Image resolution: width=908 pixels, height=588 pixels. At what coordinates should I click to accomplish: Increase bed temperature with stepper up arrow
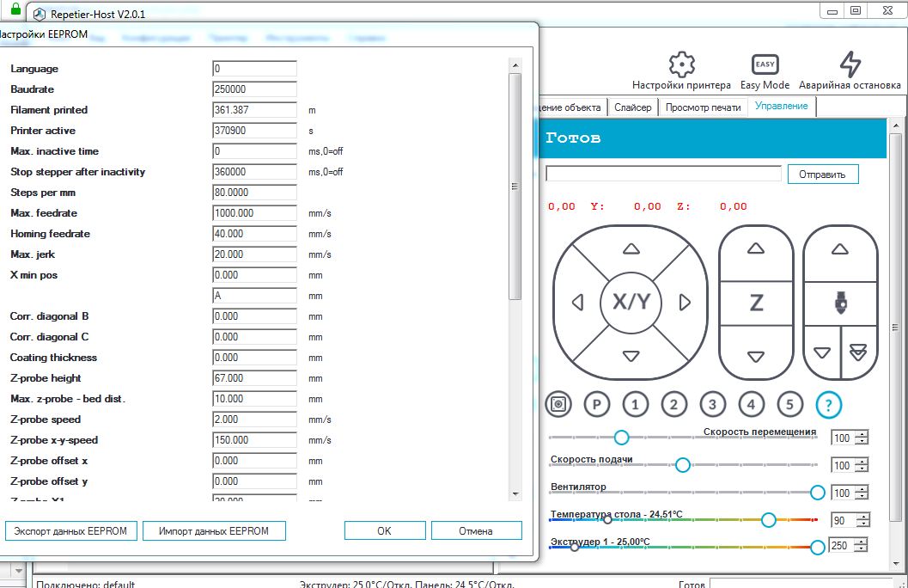tap(862, 517)
